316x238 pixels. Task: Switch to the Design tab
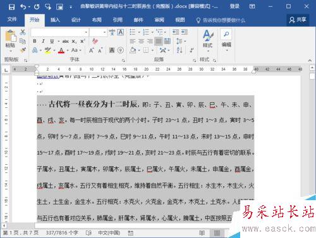click(x=76, y=20)
